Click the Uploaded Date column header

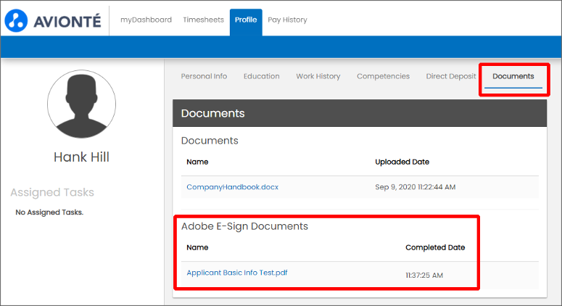[x=402, y=162]
